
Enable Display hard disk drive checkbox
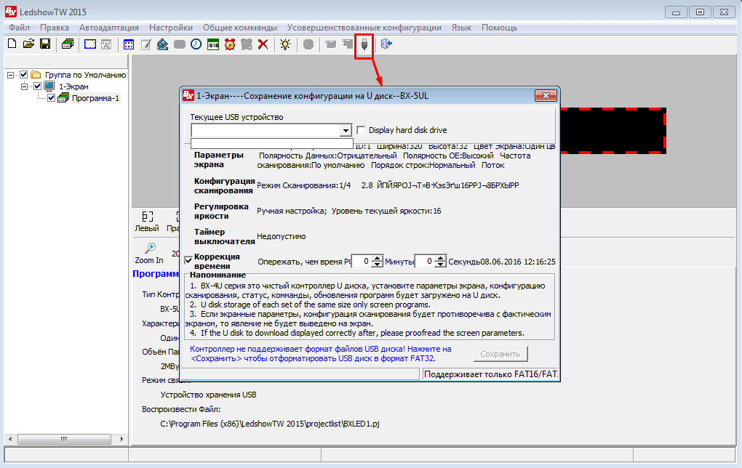coord(362,130)
